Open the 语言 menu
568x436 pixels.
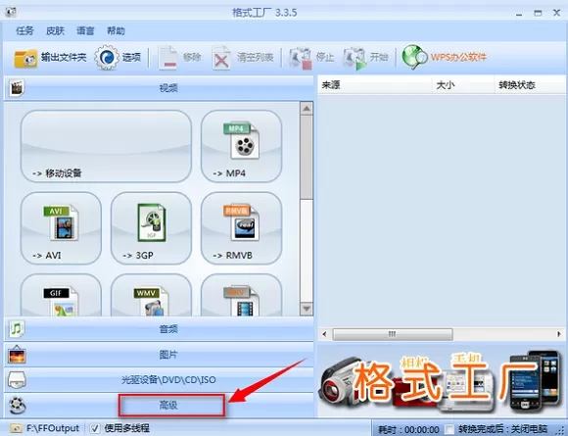[85, 30]
